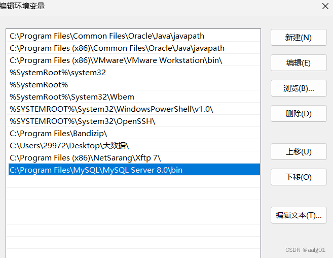Open the 浏览(B)... browse button

[x=299, y=88]
